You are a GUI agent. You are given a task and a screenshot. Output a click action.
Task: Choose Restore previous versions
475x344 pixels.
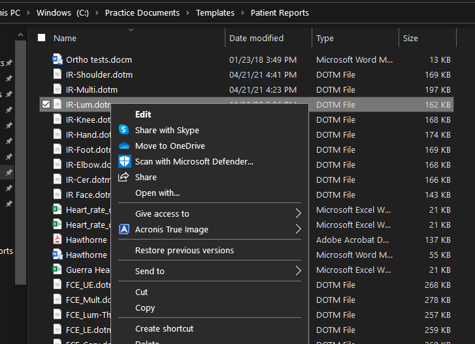(184, 251)
